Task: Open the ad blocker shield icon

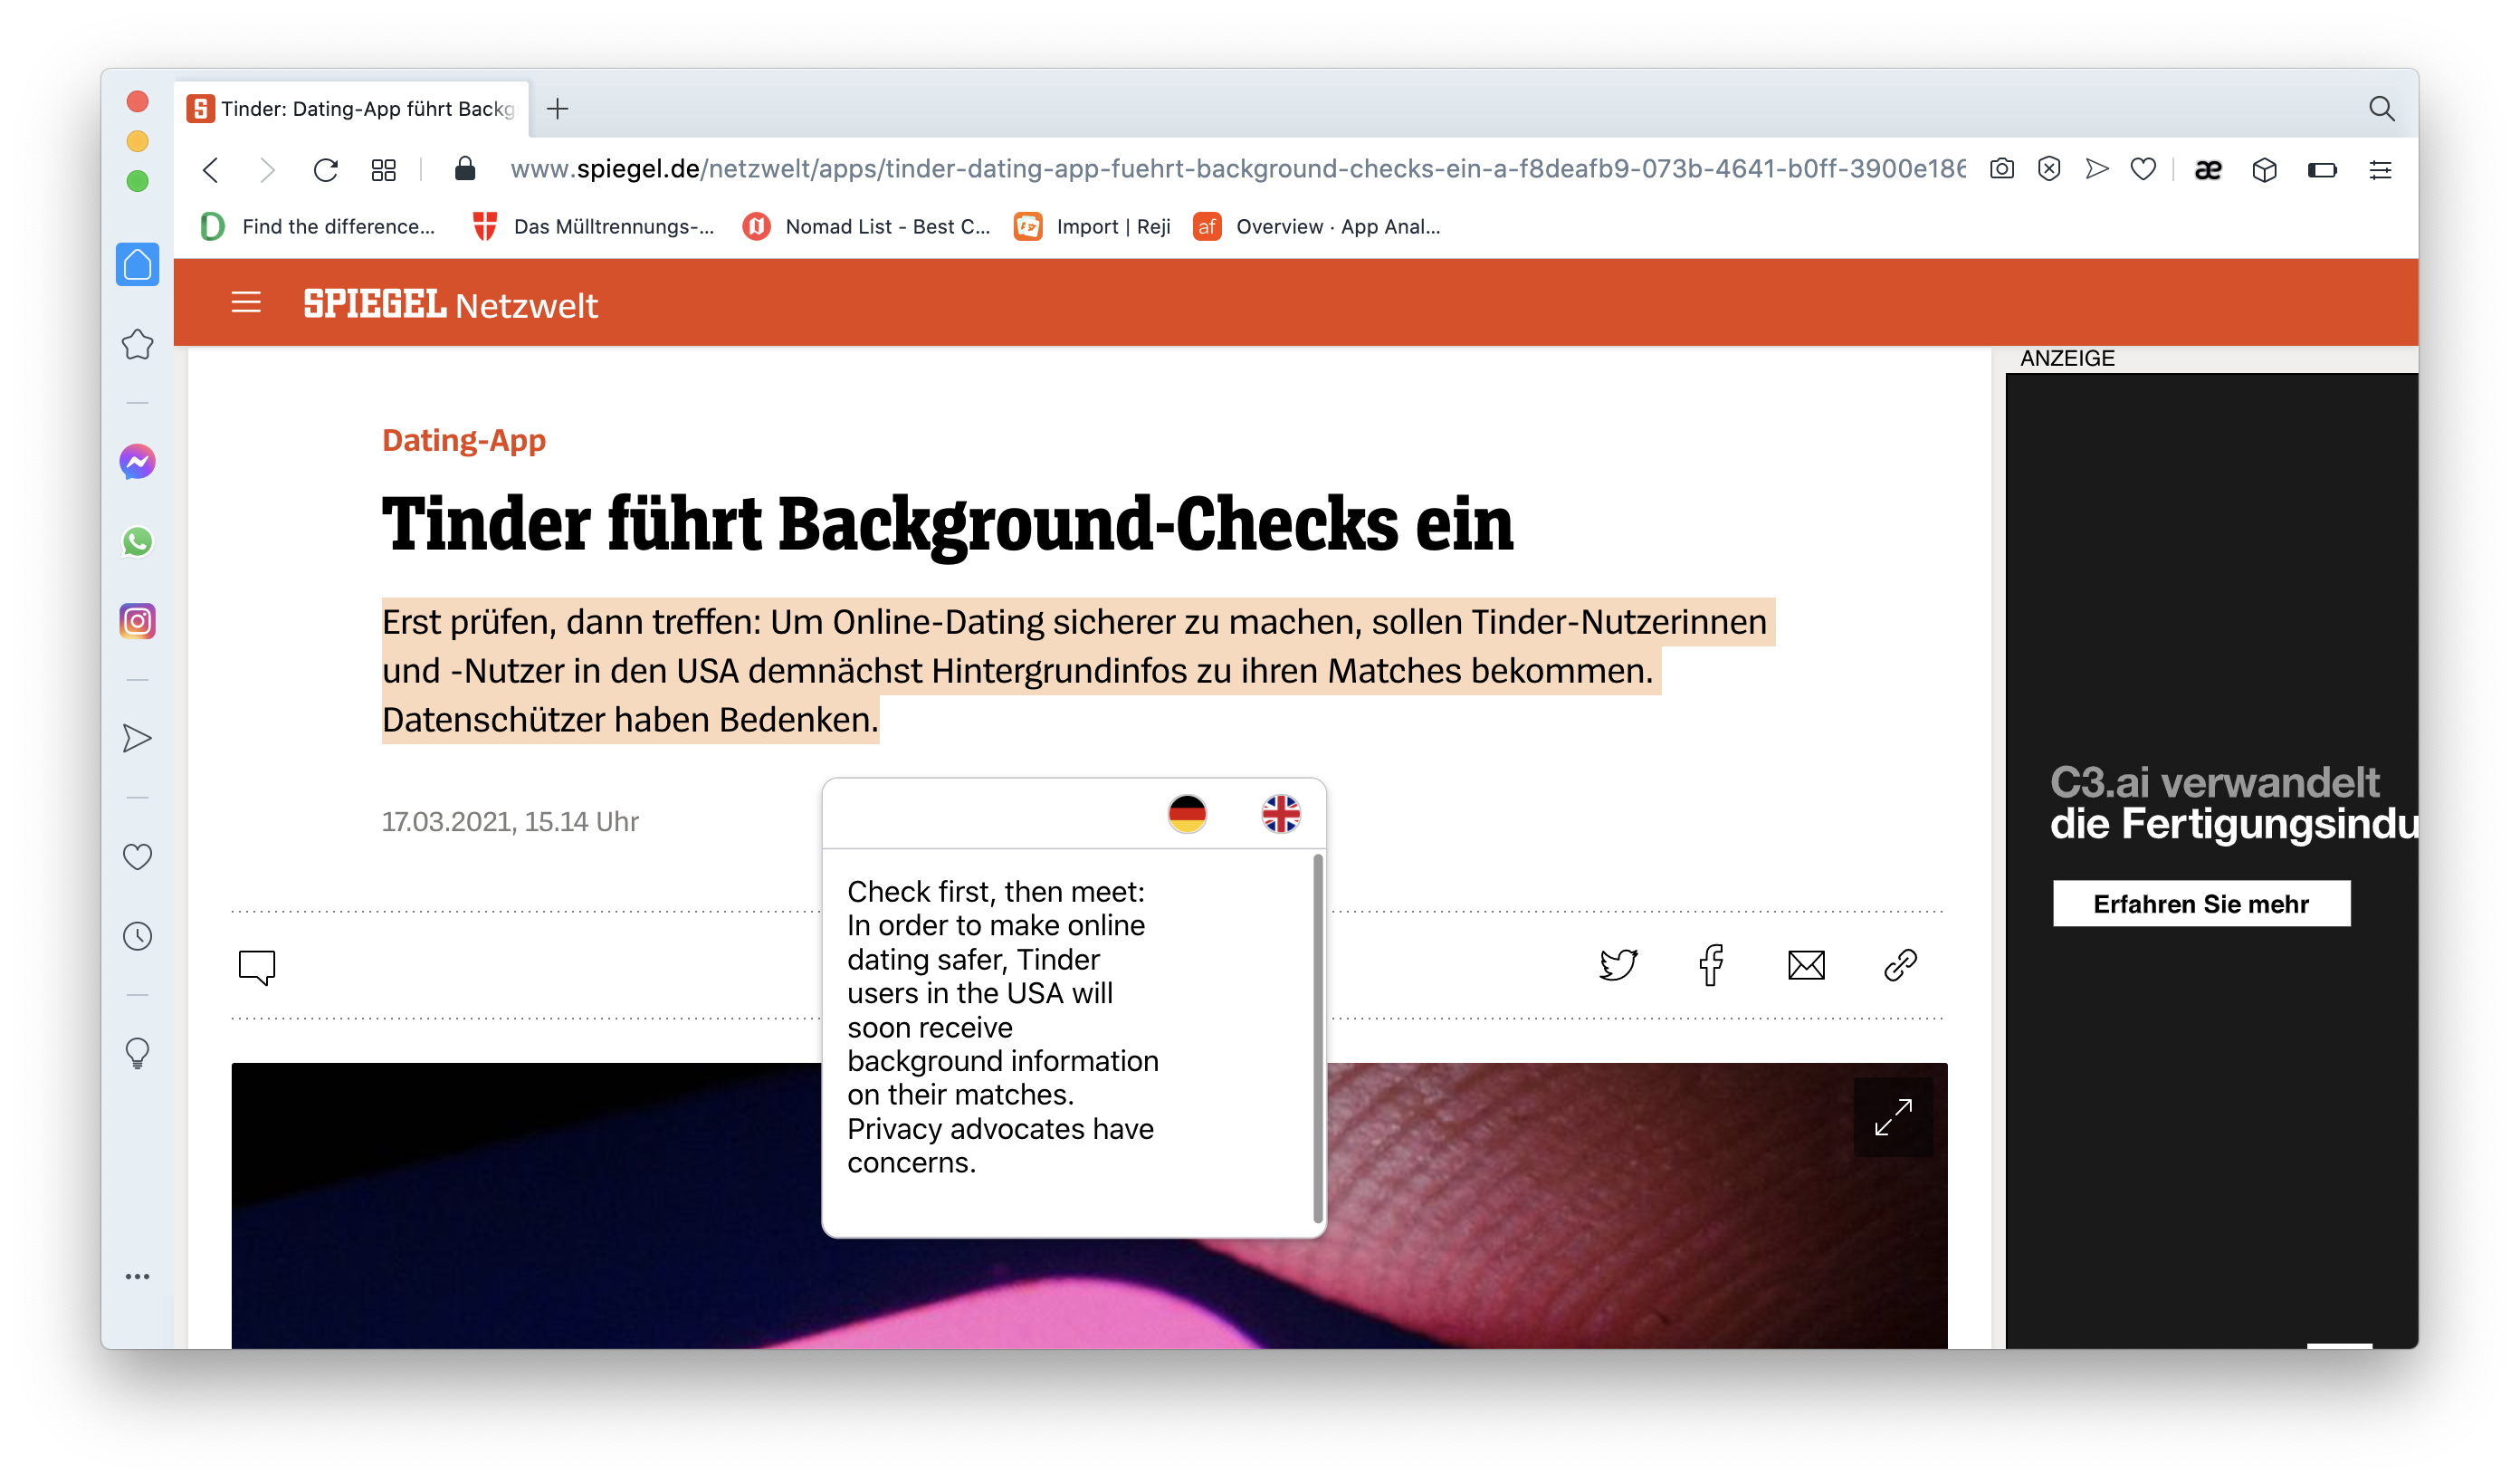Action: coord(2049,169)
